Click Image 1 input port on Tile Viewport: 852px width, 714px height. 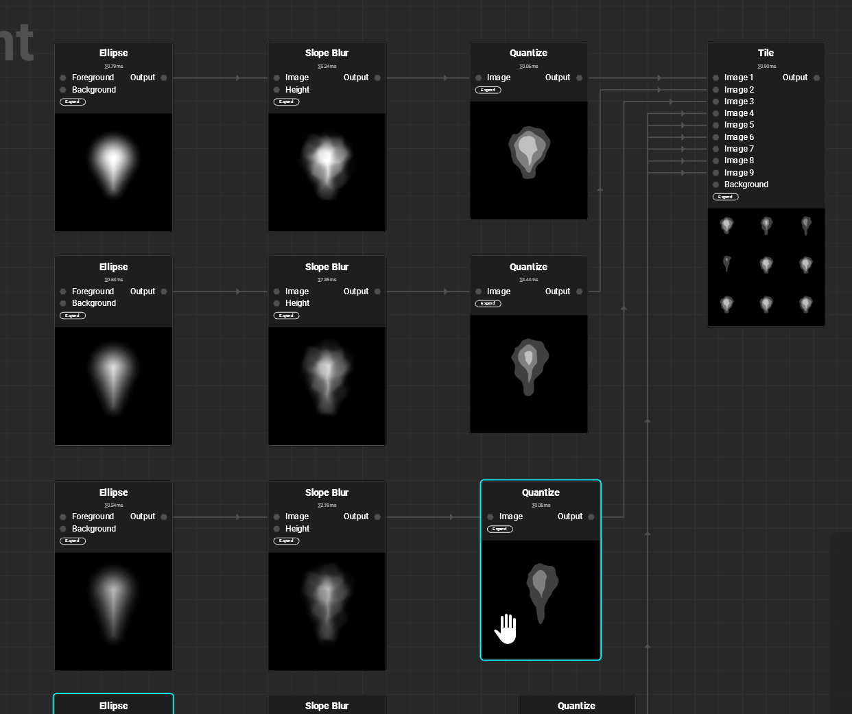tap(715, 78)
